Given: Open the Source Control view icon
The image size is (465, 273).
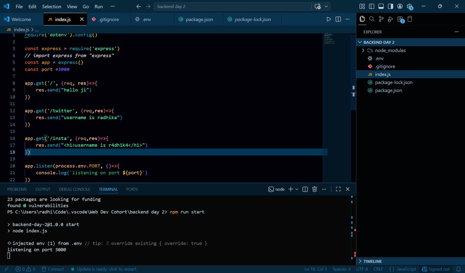Looking at the screenshot, I should [381, 19].
